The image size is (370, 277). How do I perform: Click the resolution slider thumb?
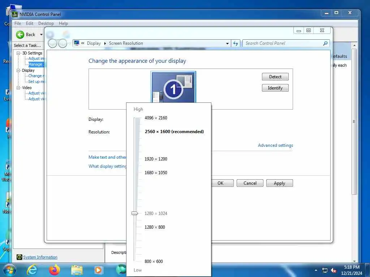135,214
